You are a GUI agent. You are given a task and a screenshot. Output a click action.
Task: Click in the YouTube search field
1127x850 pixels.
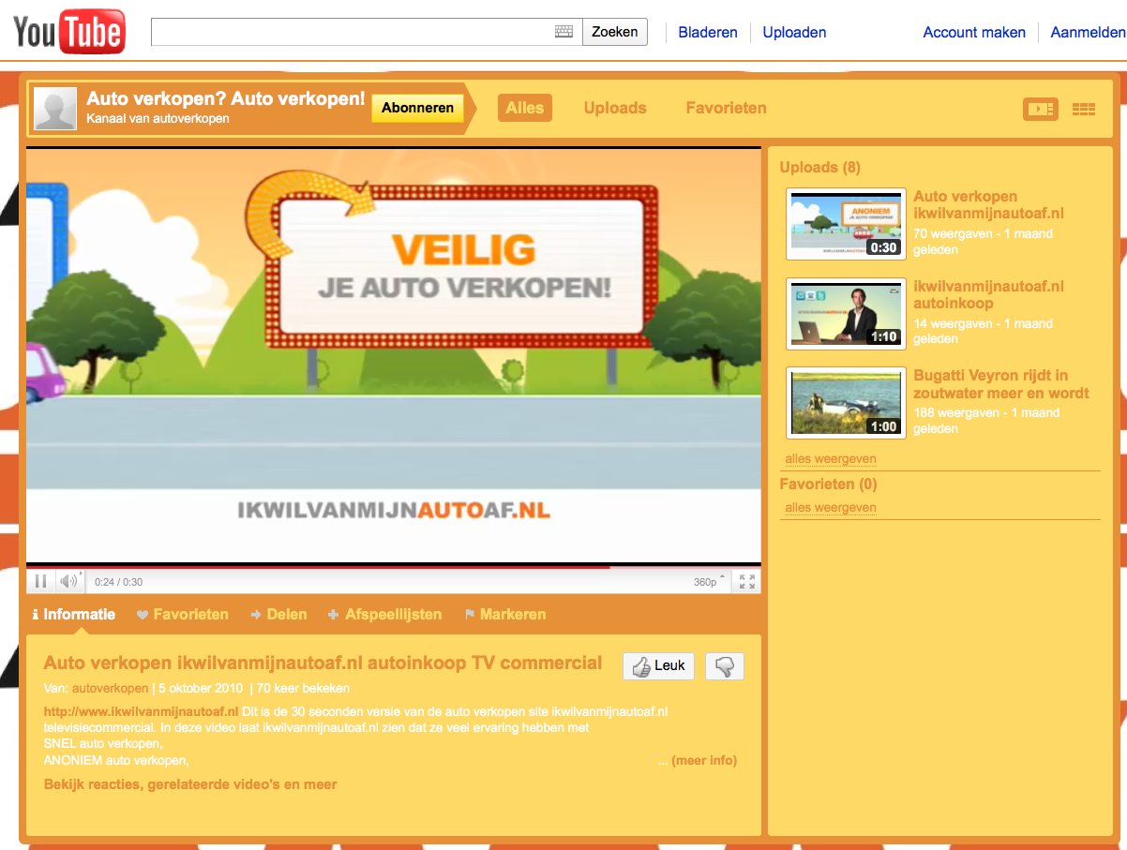click(x=367, y=31)
